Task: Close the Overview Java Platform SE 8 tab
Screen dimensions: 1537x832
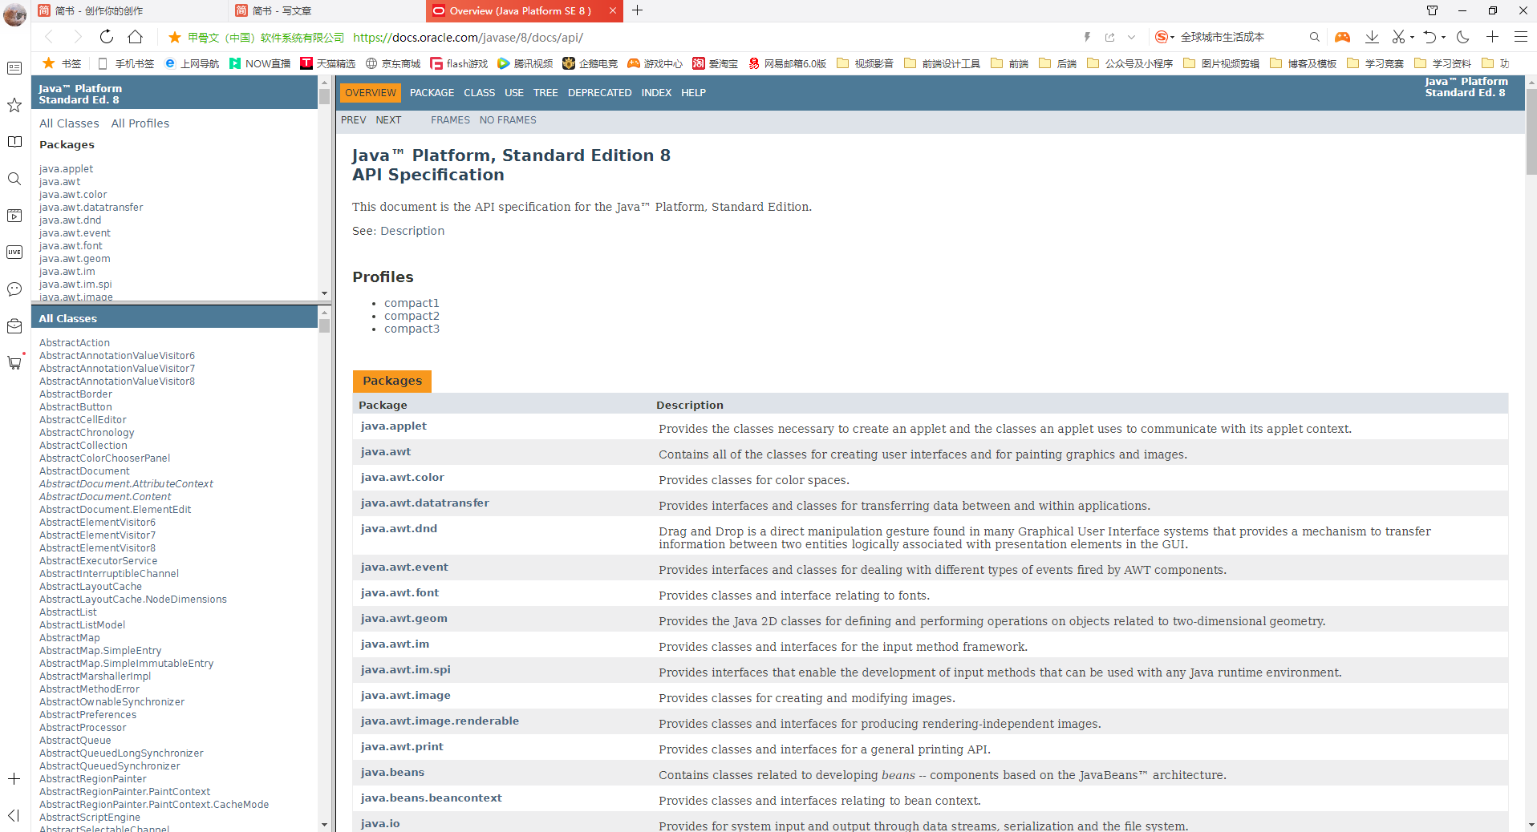Action: (613, 10)
